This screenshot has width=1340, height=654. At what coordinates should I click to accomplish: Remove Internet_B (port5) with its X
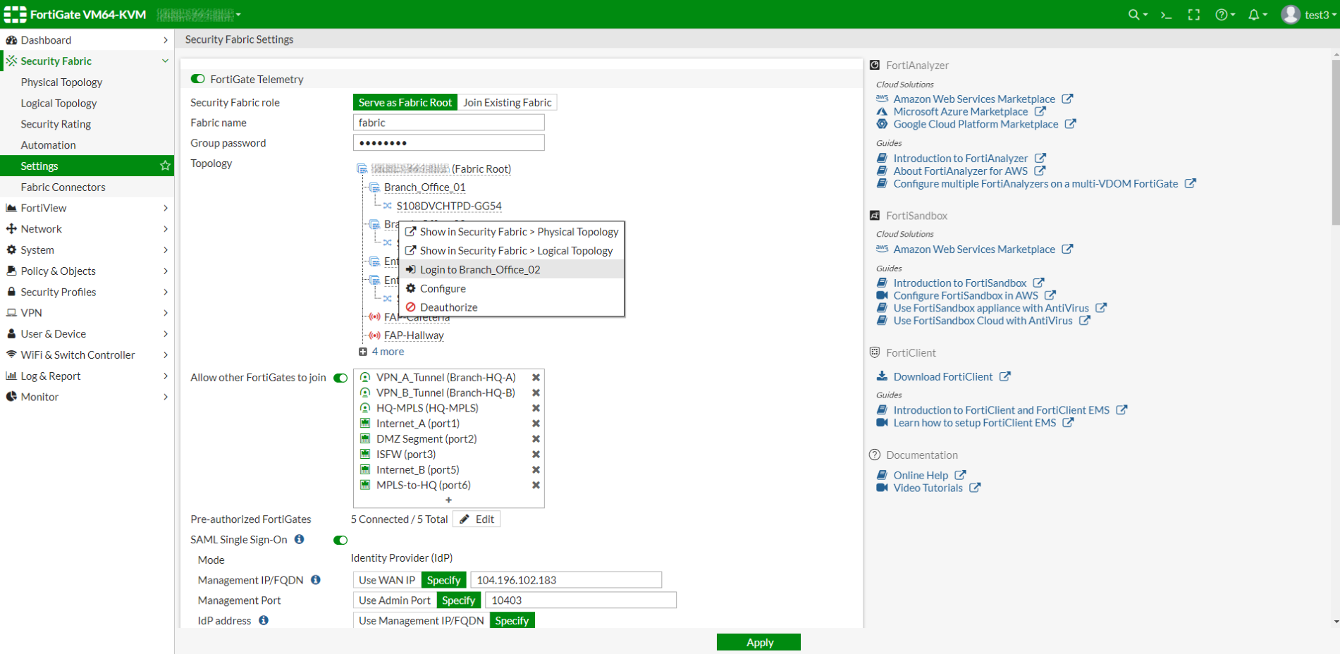(x=536, y=470)
